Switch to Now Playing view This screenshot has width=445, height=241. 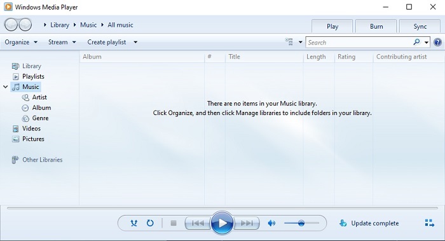point(430,223)
